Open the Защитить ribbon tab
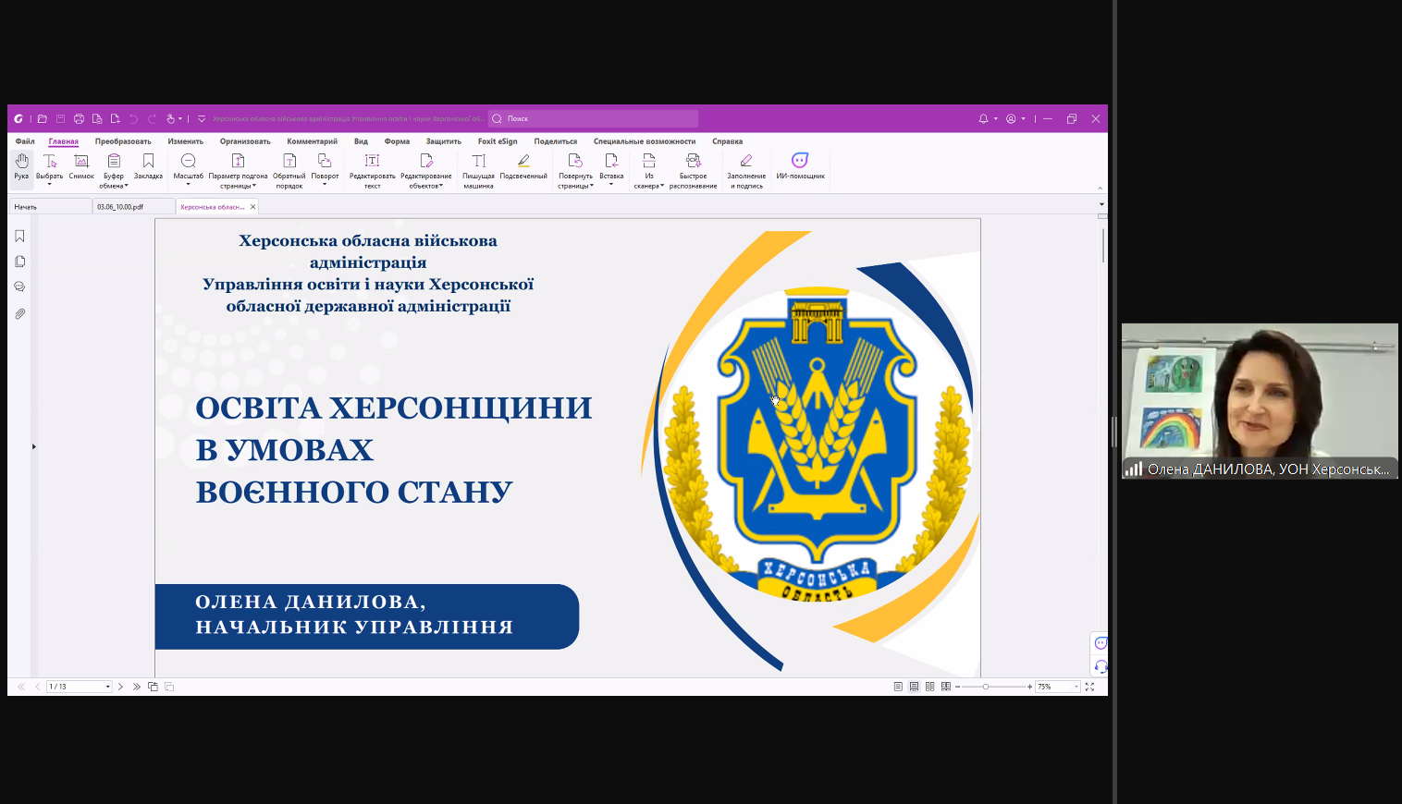The image size is (1402, 804). click(444, 141)
